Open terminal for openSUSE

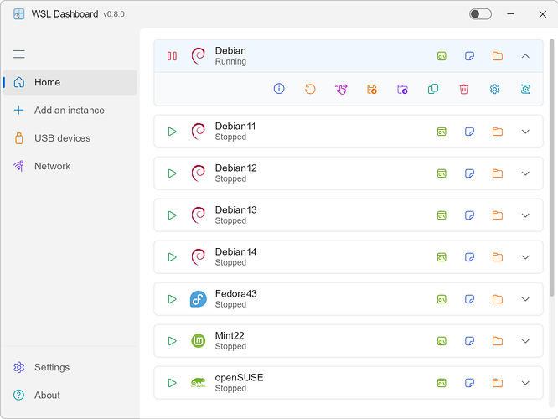(442, 383)
